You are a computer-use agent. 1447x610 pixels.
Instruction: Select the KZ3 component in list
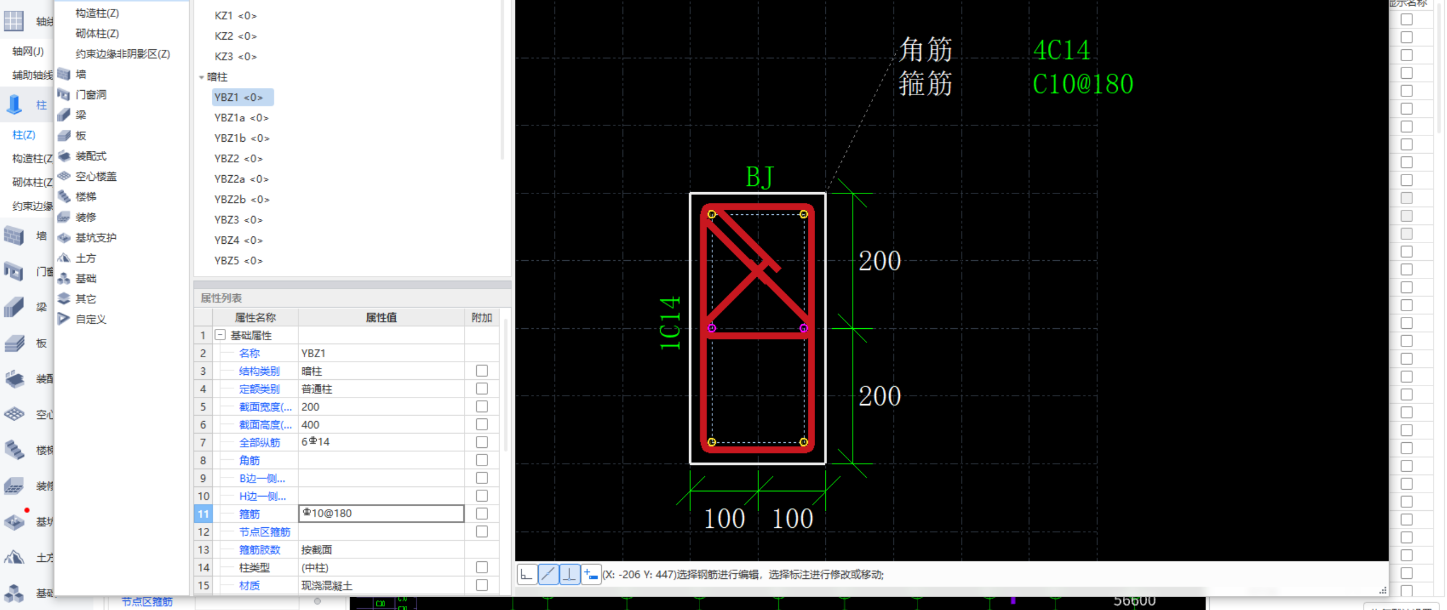click(x=236, y=57)
